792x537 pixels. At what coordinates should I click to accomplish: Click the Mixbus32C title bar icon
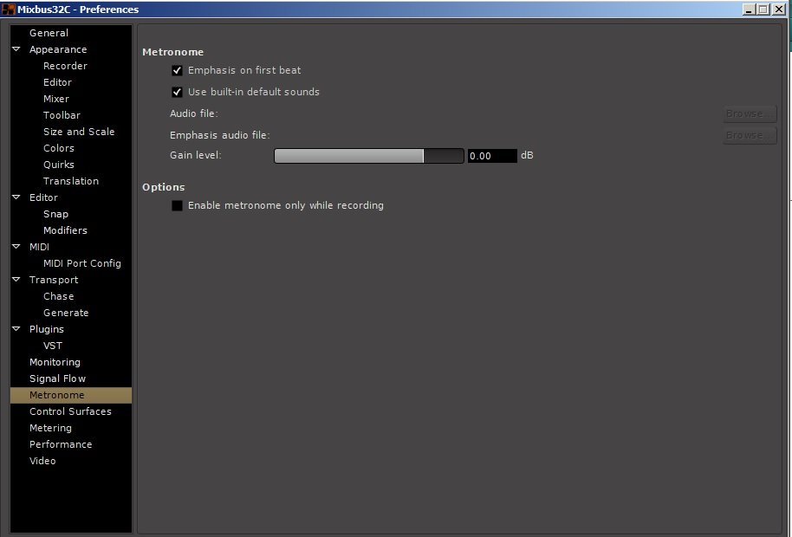[9, 9]
